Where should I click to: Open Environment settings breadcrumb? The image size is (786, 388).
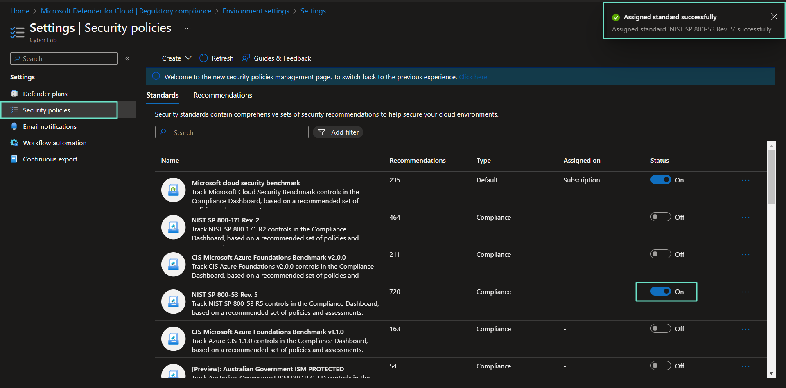(x=256, y=11)
